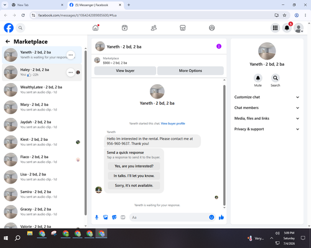Click the large listing thumbnail in right panel

pos(267,51)
